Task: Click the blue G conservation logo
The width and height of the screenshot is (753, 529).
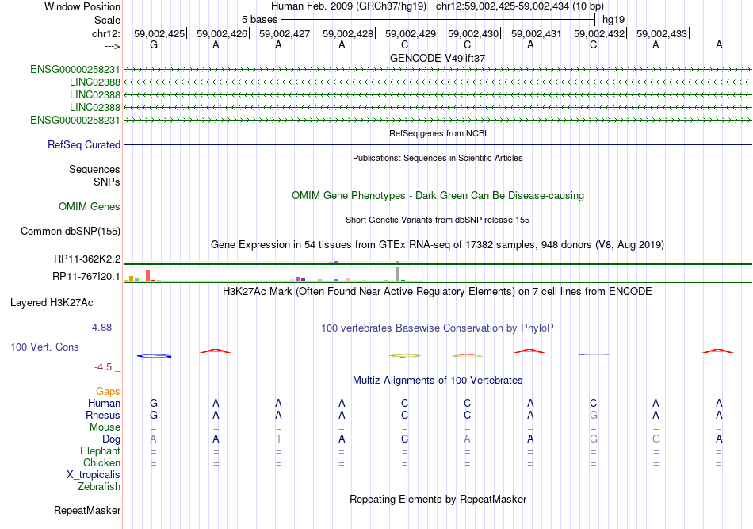Action: point(154,356)
